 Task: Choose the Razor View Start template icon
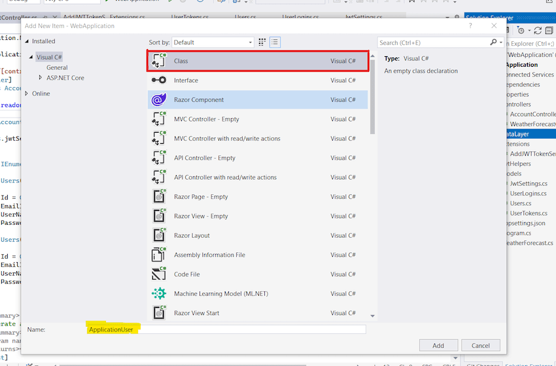[x=159, y=313]
